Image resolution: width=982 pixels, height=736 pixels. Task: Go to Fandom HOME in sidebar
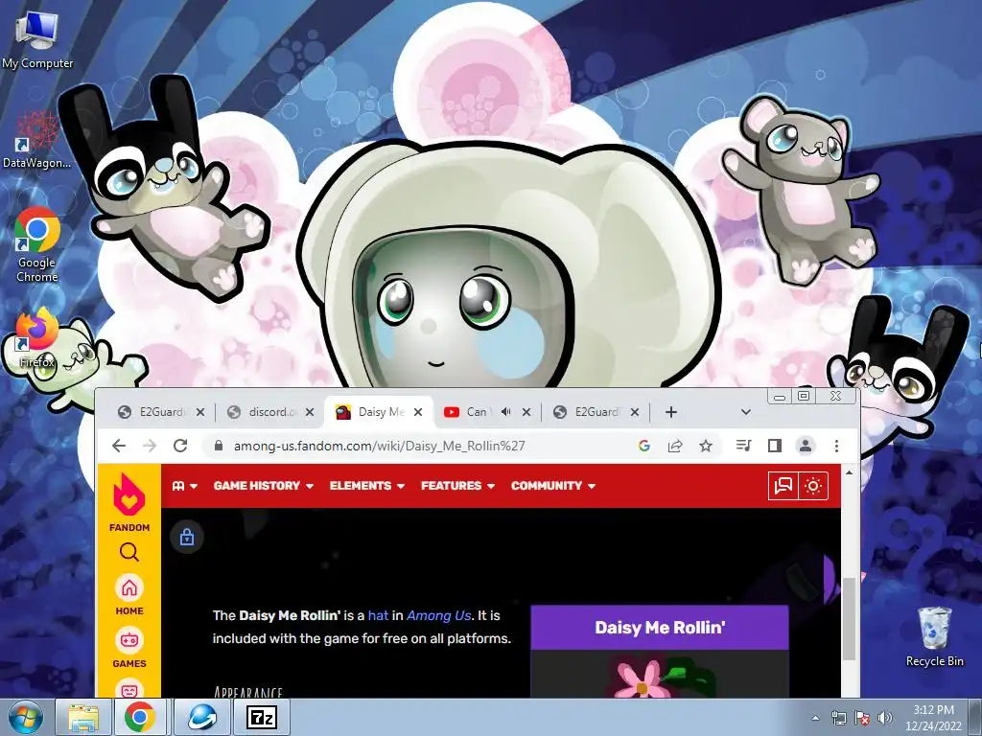point(129,594)
